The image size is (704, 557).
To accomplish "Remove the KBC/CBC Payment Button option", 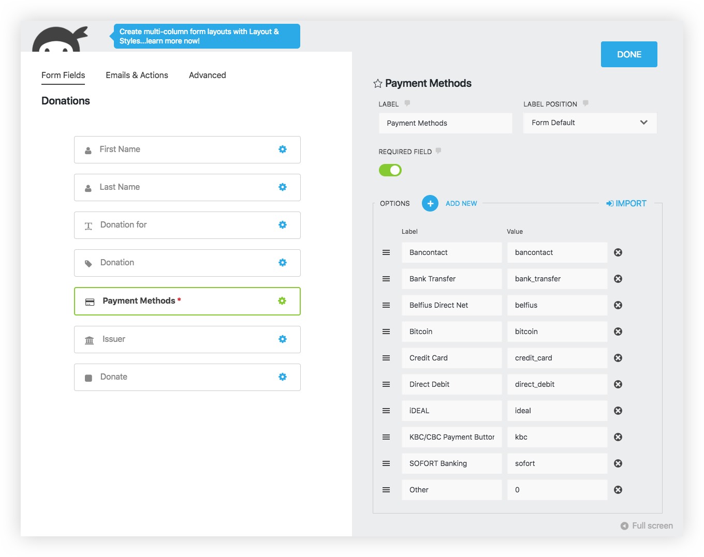I will pyautogui.click(x=618, y=437).
